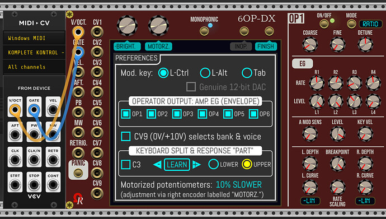This screenshot has height=219, width=386.
Task: Toggle the OP1 ON/OFF button
Action: click(324, 24)
